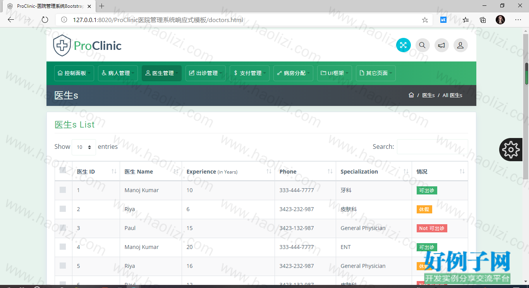Sort by Experience column arrows
This screenshot has width=529, height=288.
(269, 171)
